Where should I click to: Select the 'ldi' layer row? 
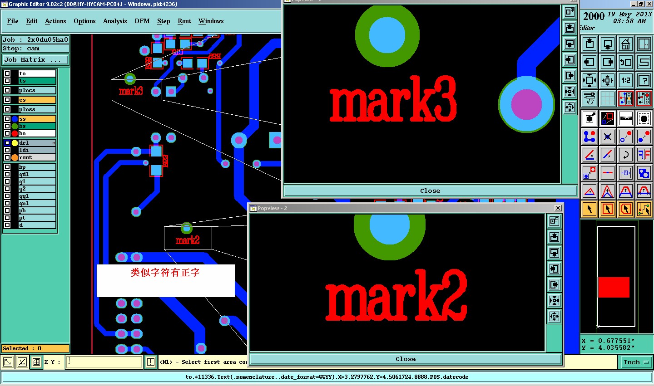37,150
